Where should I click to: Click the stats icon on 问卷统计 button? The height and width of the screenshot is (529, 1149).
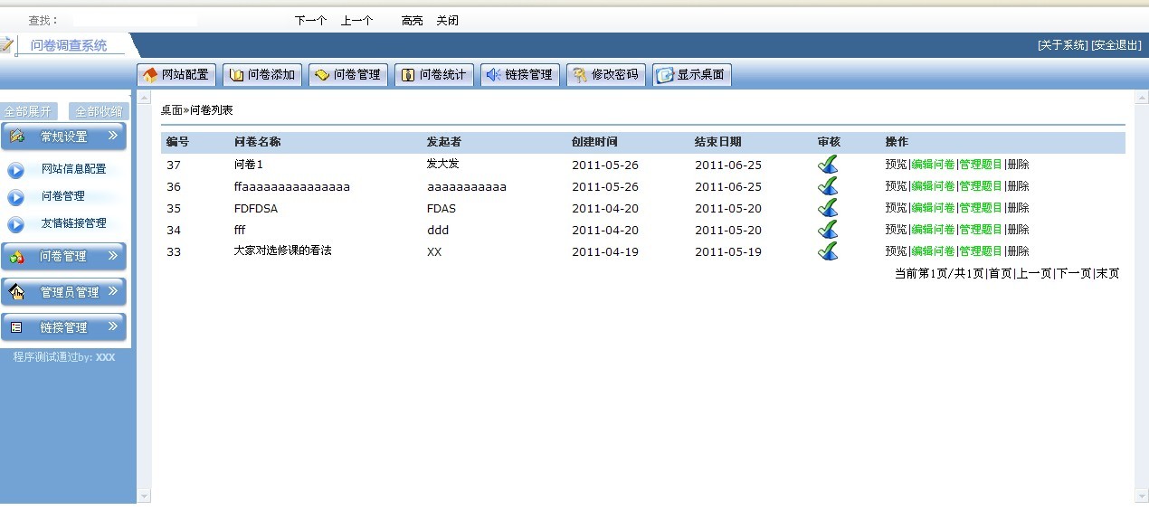(408, 75)
